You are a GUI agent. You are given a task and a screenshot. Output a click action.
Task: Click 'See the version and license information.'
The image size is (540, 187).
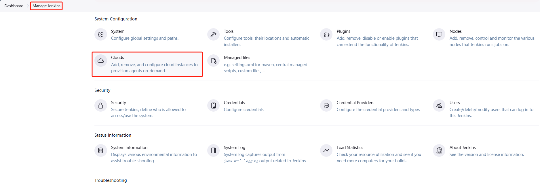pos(487,154)
